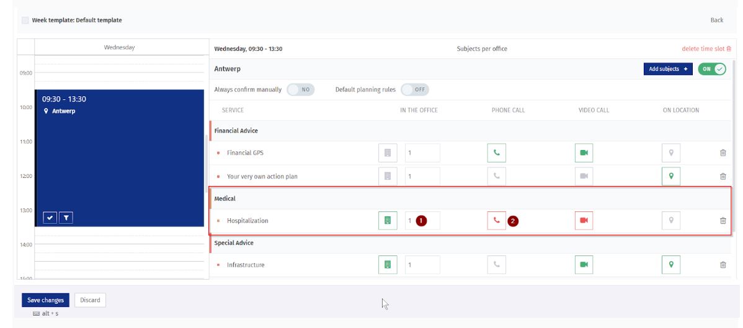Click the on location pin for Financial GPS
Viewport: 743px width, 328px height.
tap(671, 153)
